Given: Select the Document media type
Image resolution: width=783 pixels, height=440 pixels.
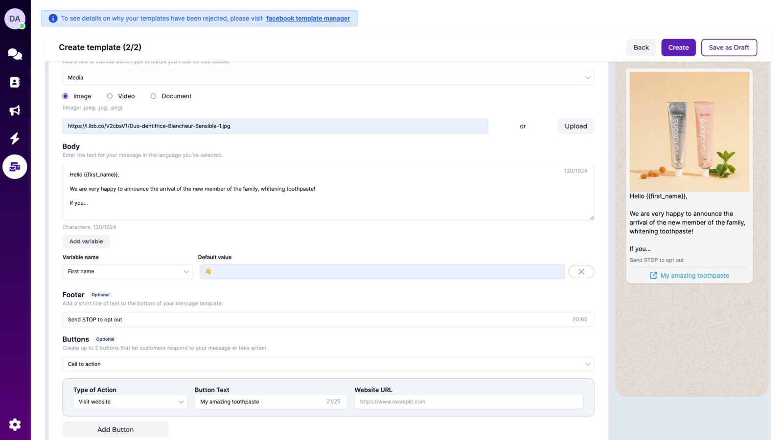Looking at the screenshot, I should [x=153, y=96].
